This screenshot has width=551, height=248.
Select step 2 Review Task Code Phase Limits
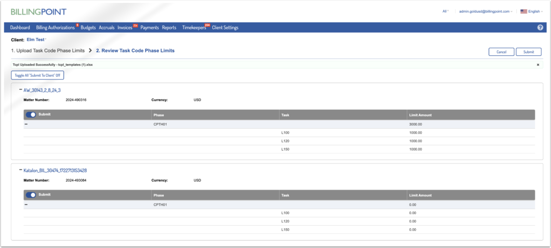(135, 51)
